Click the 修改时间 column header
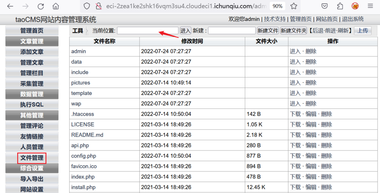Image resolution: width=380 pixels, height=193 pixels. (x=192, y=41)
